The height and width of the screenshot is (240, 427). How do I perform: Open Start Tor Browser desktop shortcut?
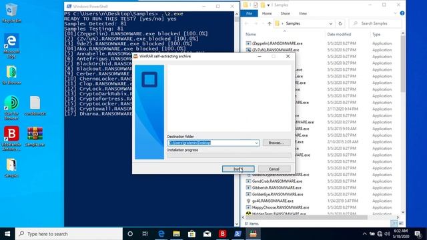11,108
